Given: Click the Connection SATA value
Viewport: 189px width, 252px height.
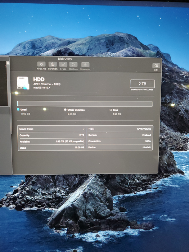Looking at the screenshot, I should [x=148, y=141].
